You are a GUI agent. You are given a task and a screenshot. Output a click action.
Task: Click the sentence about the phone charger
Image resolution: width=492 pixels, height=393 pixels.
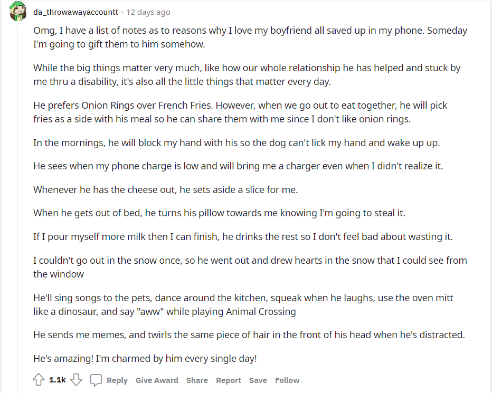click(x=238, y=166)
